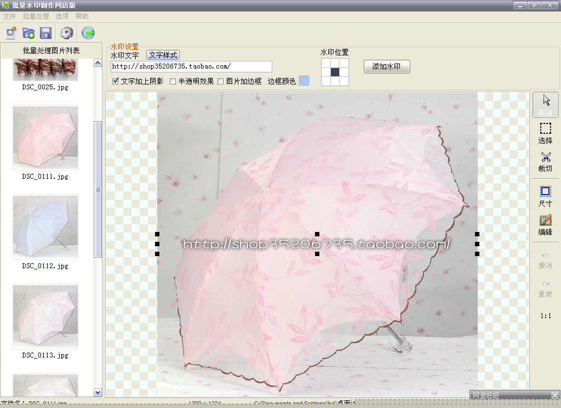Open the 尺寸 resize tool
Screen dimensions: 561x408
click(545, 197)
